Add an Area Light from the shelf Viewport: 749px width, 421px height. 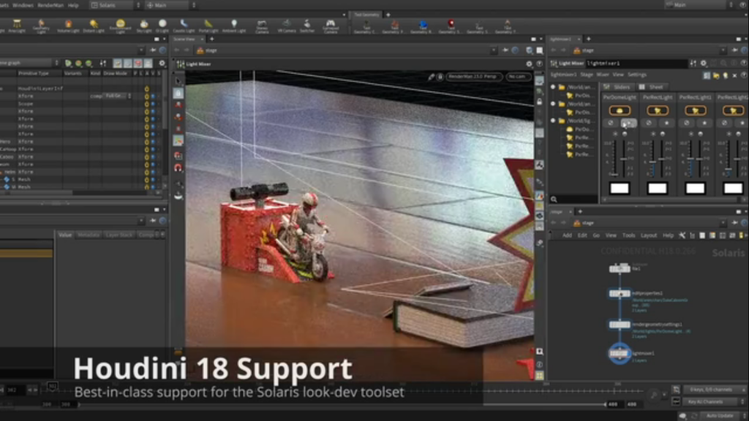(17, 26)
